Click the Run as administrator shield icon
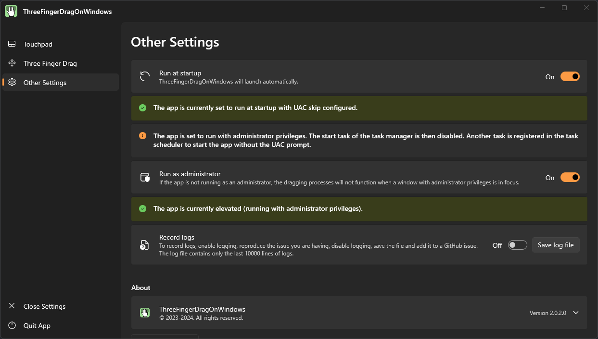The height and width of the screenshot is (339, 598). [x=145, y=178]
